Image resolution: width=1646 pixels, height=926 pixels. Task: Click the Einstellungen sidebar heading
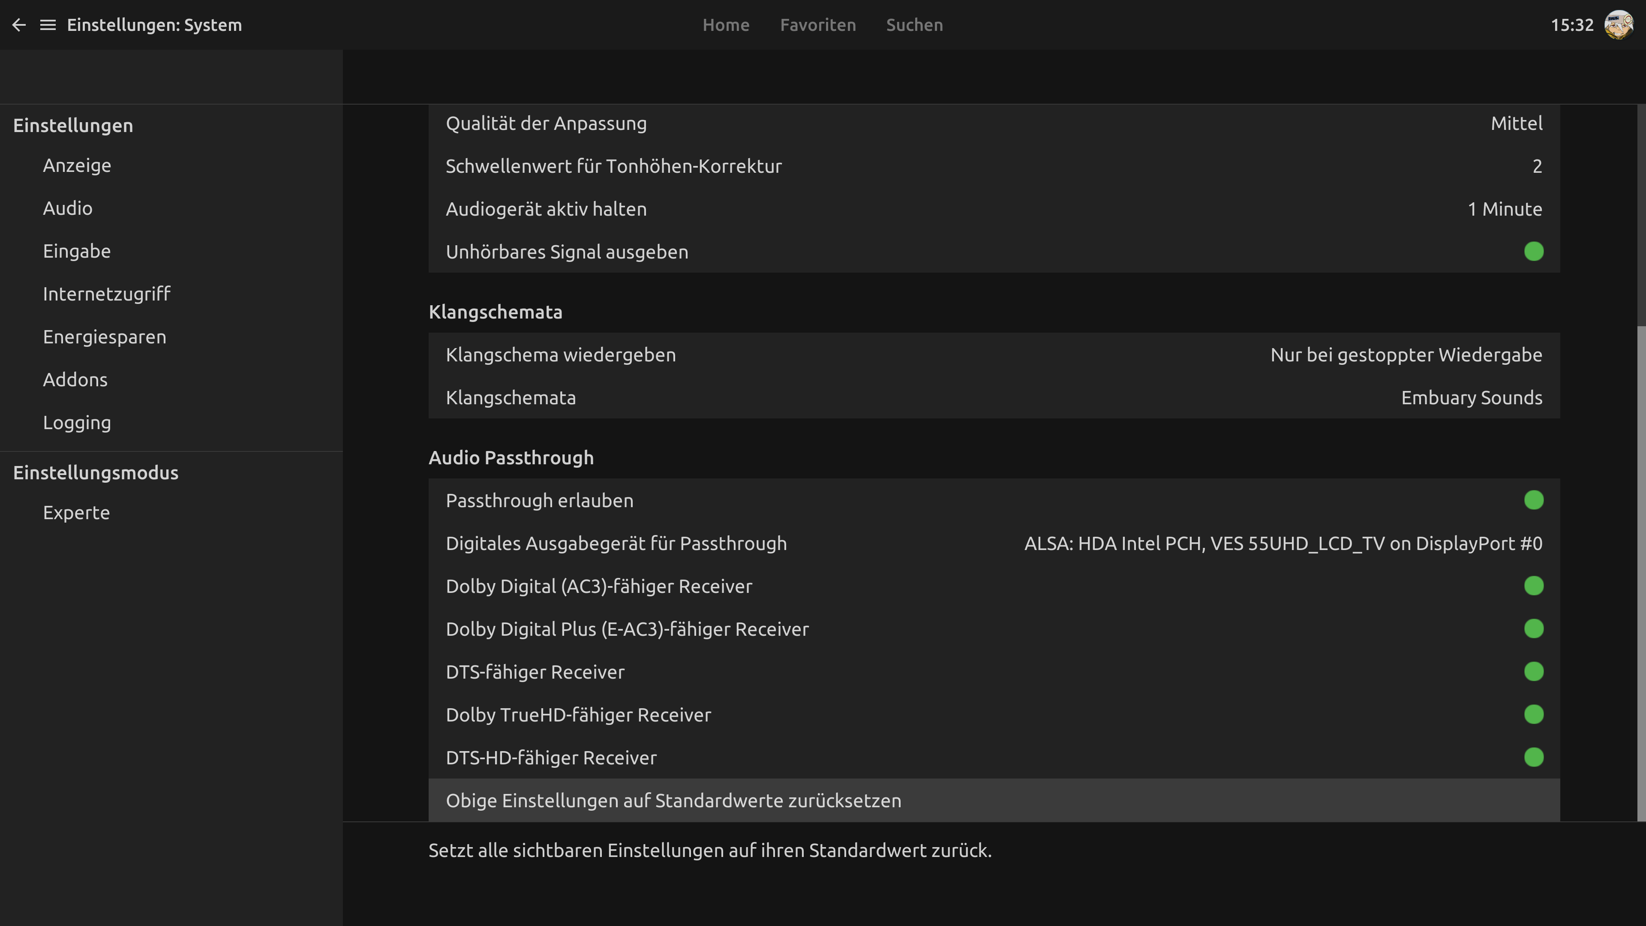coord(73,125)
